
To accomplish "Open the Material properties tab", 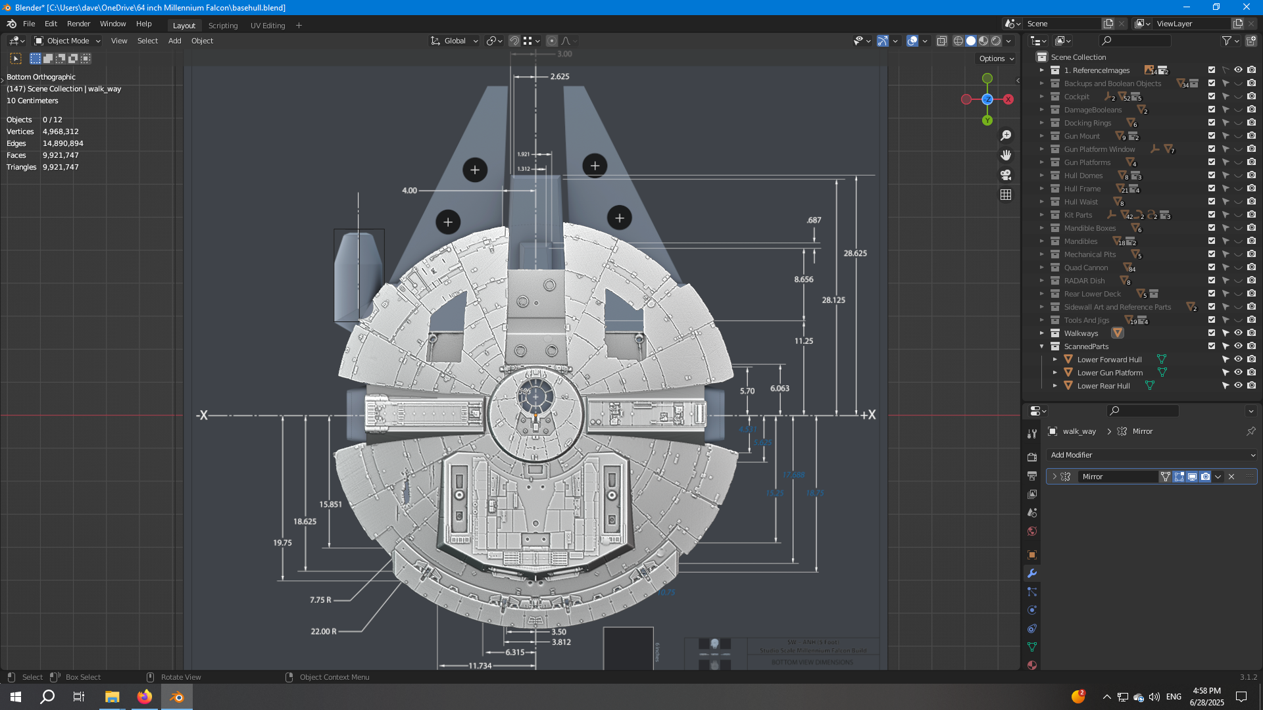I will [x=1032, y=665].
